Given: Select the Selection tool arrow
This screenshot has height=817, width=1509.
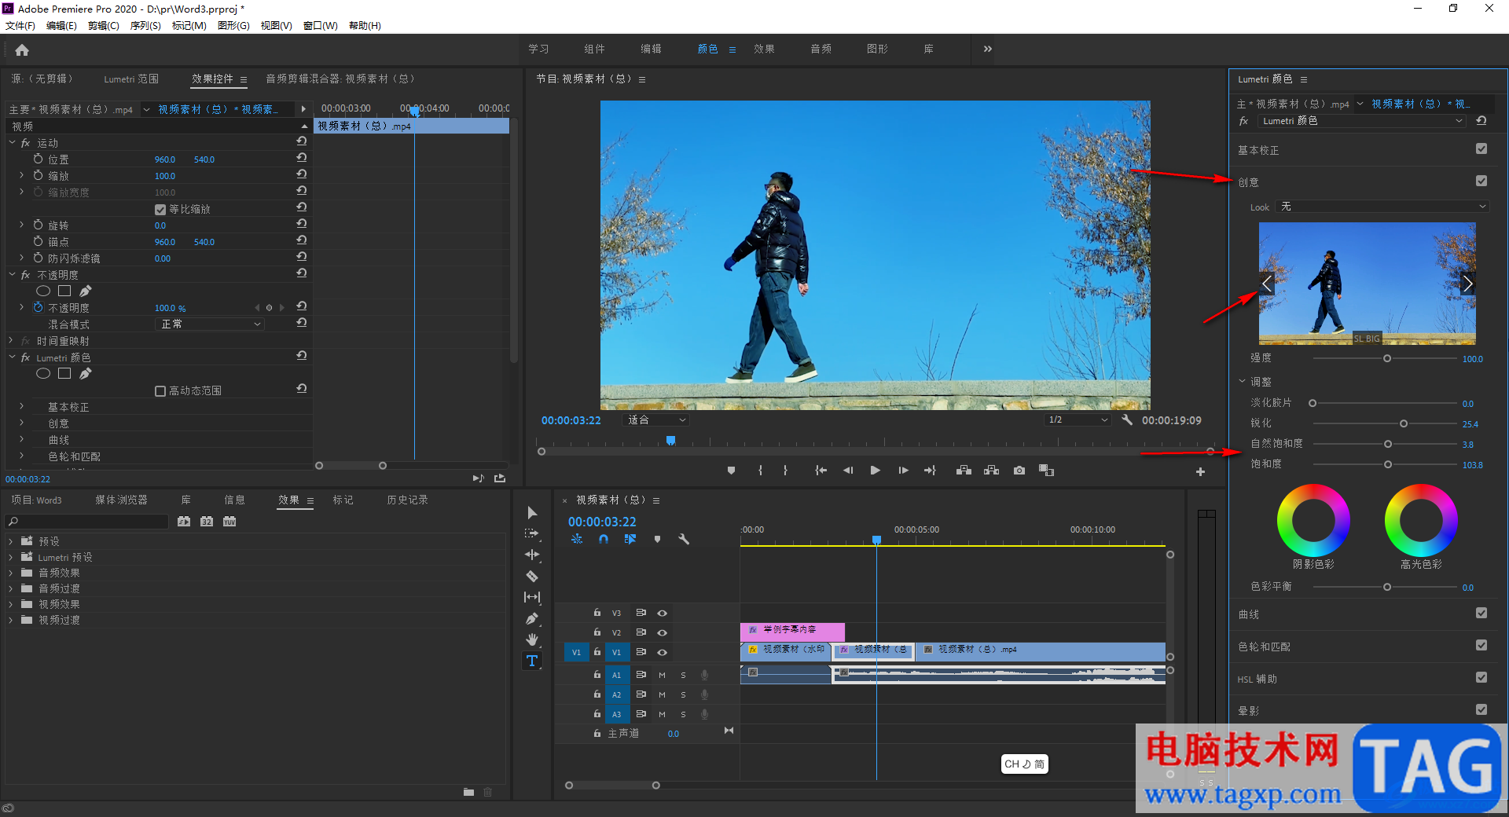Looking at the screenshot, I should [x=532, y=513].
